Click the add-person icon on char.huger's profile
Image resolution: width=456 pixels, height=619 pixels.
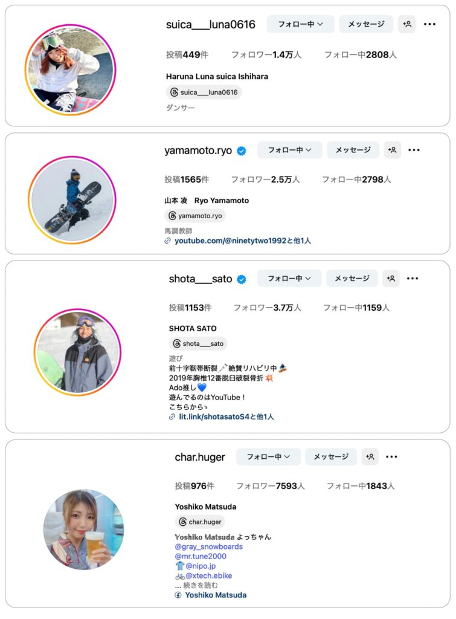(370, 457)
